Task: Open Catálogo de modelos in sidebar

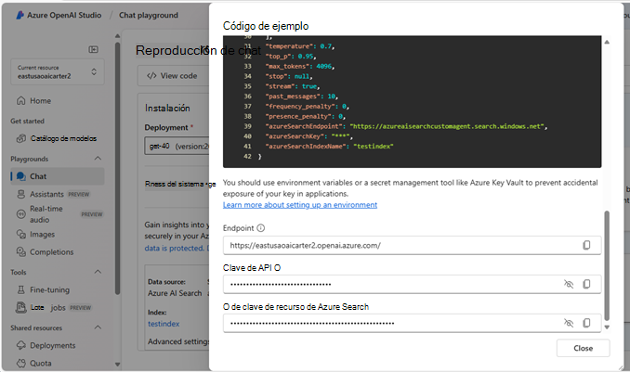Action: click(x=60, y=138)
